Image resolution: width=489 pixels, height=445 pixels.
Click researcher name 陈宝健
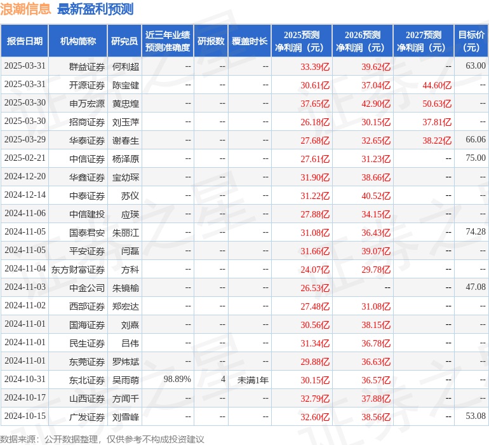pyautogui.click(x=126, y=85)
